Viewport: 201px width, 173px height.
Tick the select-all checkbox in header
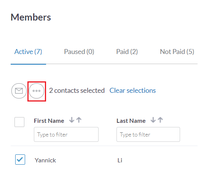[x=19, y=122]
